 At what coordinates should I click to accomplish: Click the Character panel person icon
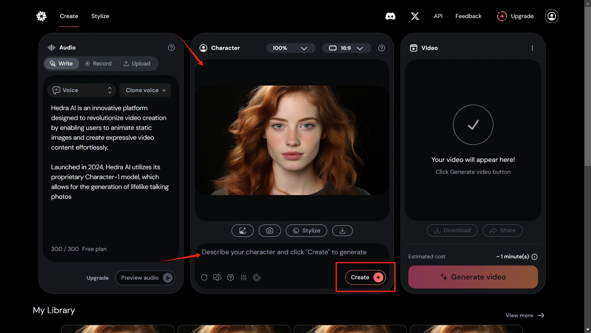tap(203, 48)
